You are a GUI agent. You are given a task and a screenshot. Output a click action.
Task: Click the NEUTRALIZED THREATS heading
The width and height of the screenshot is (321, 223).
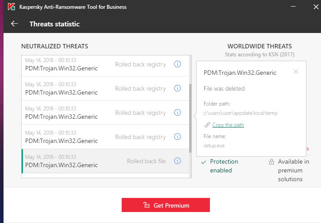click(x=55, y=46)
